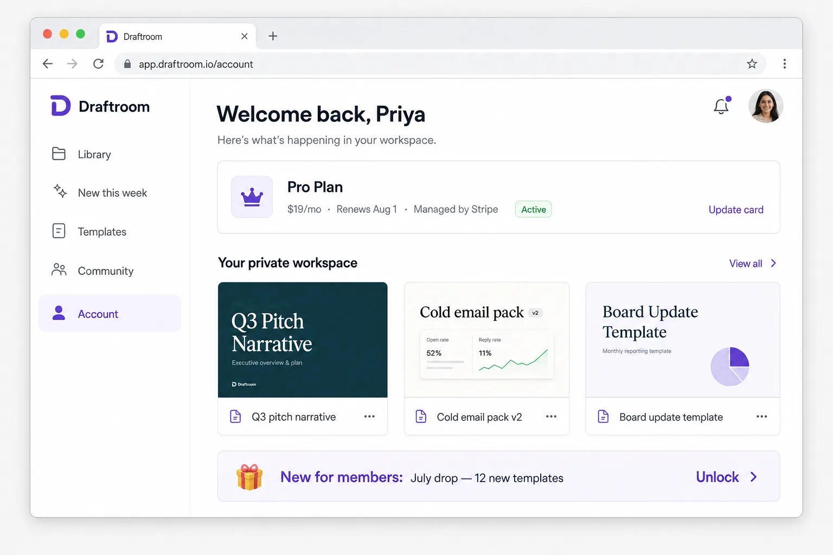
Task: Click 'New for members:' text
Action: (342, 477)
